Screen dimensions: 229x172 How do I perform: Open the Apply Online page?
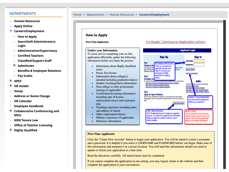coord(23,26)
